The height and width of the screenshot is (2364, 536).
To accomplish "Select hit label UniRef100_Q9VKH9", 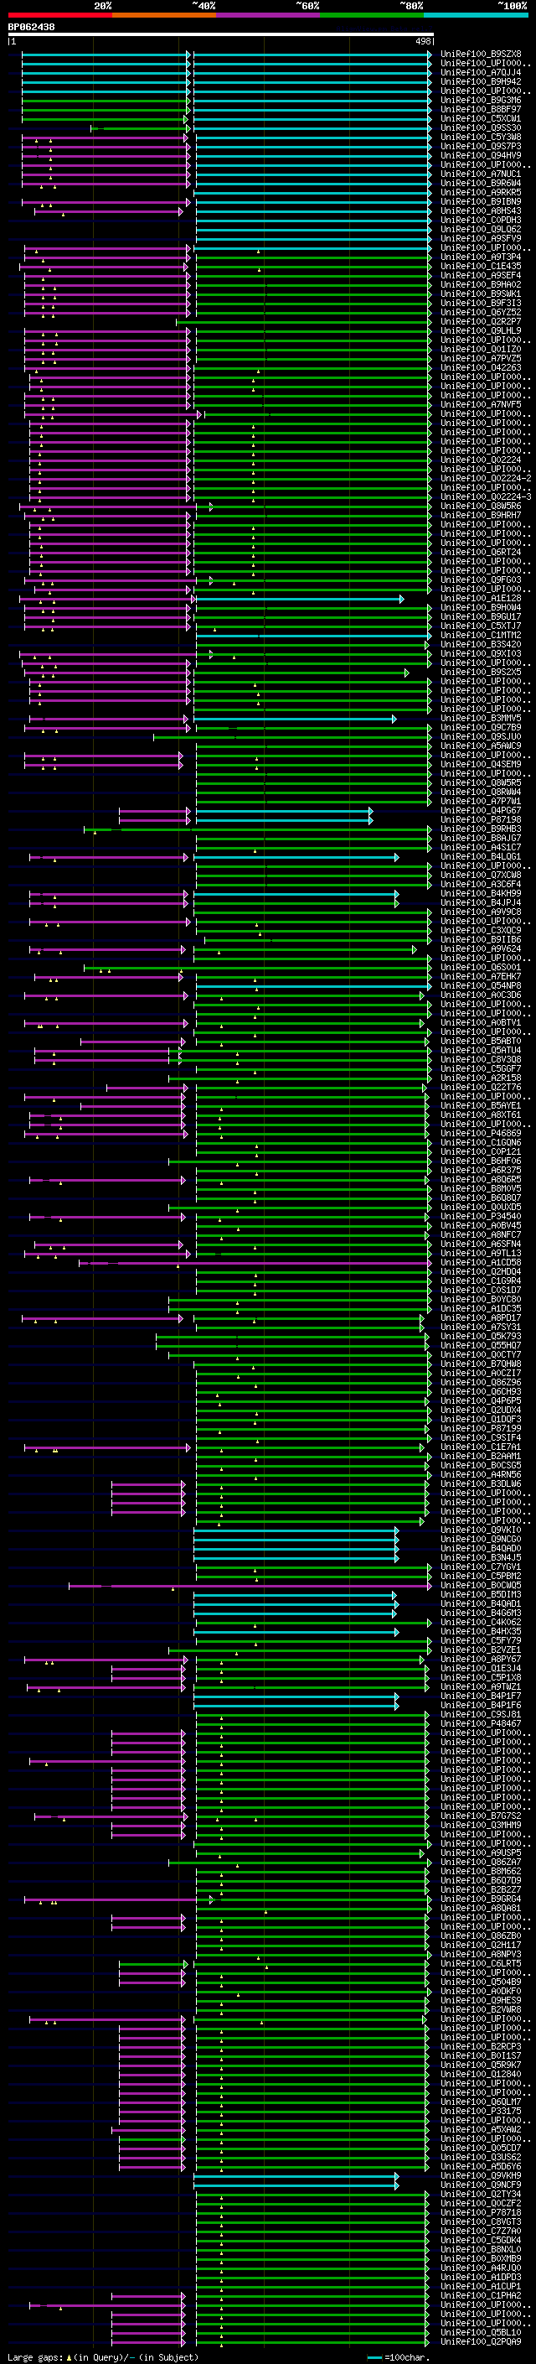I will tap(481, 2176).
